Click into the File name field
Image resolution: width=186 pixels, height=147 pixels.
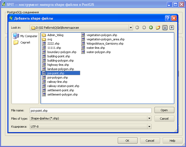point(90,110)
